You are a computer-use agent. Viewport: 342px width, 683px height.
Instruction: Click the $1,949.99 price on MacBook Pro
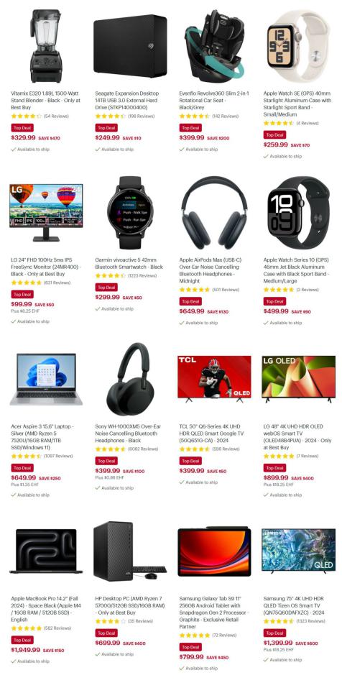click(x=26, y=650)
